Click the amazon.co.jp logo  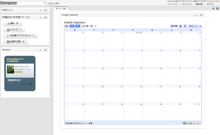click(14, 80)
